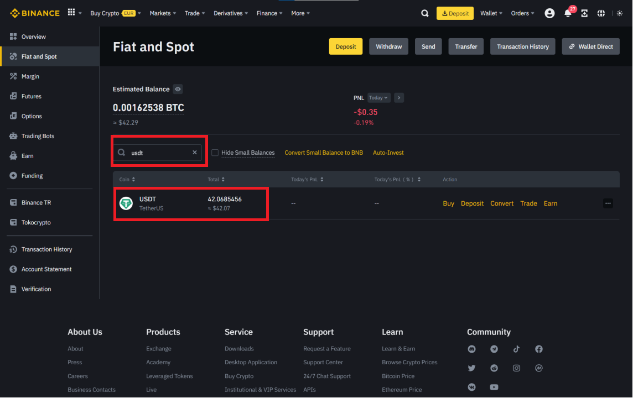Click the Reddit community icon
This screenshot has width=633, height=398.
pyautogui.click(x=494, y=368)
